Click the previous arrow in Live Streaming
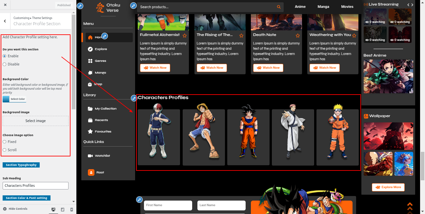The width and height of the screenshot is (425, 214). (408, 5)
